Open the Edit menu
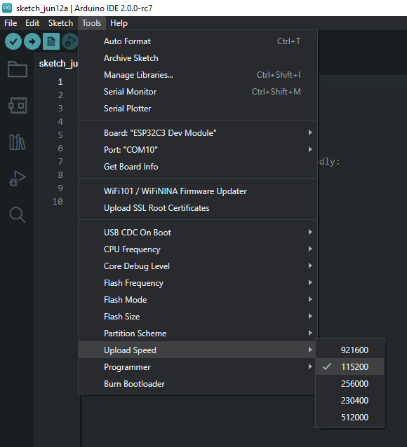 [32, 23]
